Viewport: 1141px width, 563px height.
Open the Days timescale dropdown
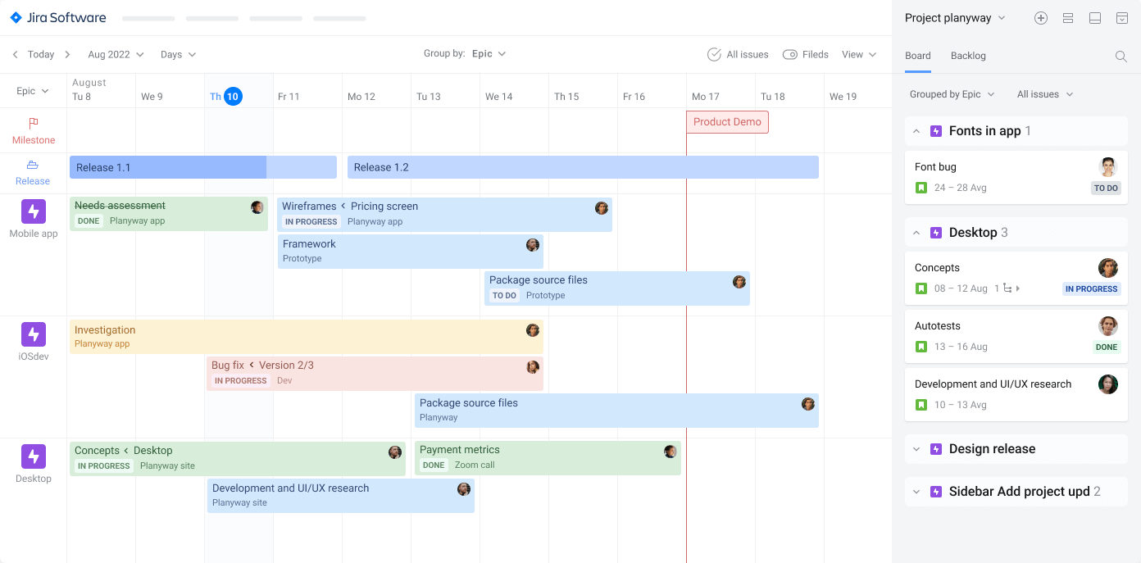pos(179,54)
